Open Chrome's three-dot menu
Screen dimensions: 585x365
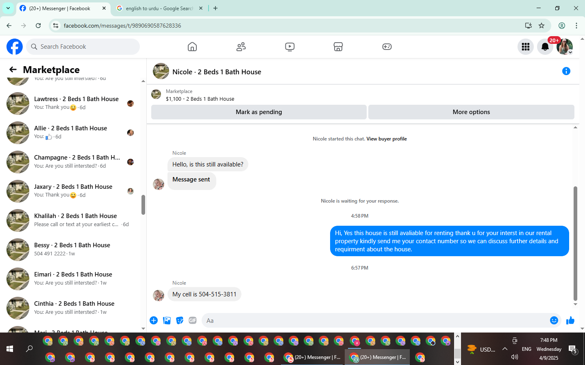point(576,26)
